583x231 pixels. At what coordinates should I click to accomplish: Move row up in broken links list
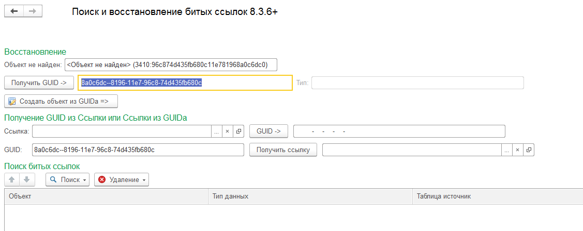[x=12, y=179]
